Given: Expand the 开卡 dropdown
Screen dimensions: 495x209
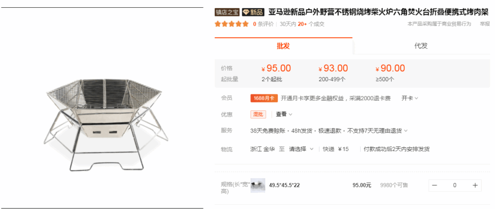Looking at the screenshot, I should (x=410, y=98).
